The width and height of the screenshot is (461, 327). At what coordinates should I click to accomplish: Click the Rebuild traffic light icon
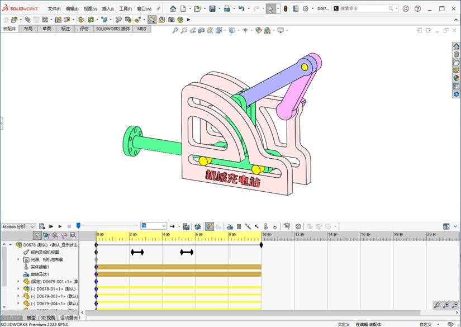pyautogui.click(x=286, y=9)
